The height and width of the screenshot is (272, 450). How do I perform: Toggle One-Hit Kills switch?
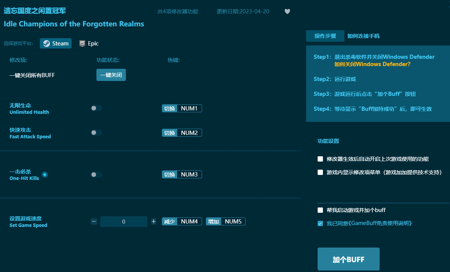[96, 175]
